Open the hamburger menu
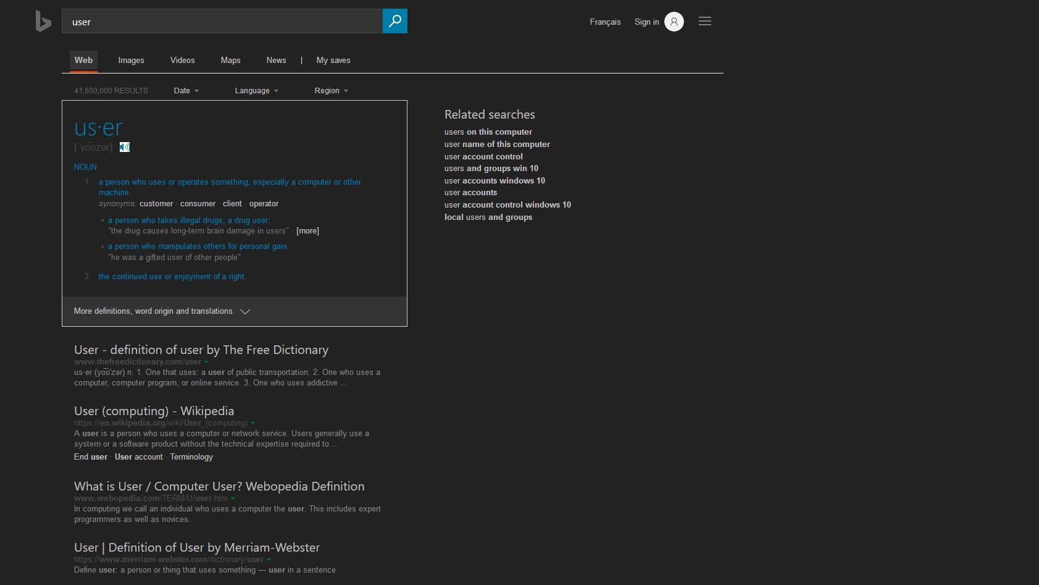The height and width of the screenshot is (585, 1039). coord(704,20)
